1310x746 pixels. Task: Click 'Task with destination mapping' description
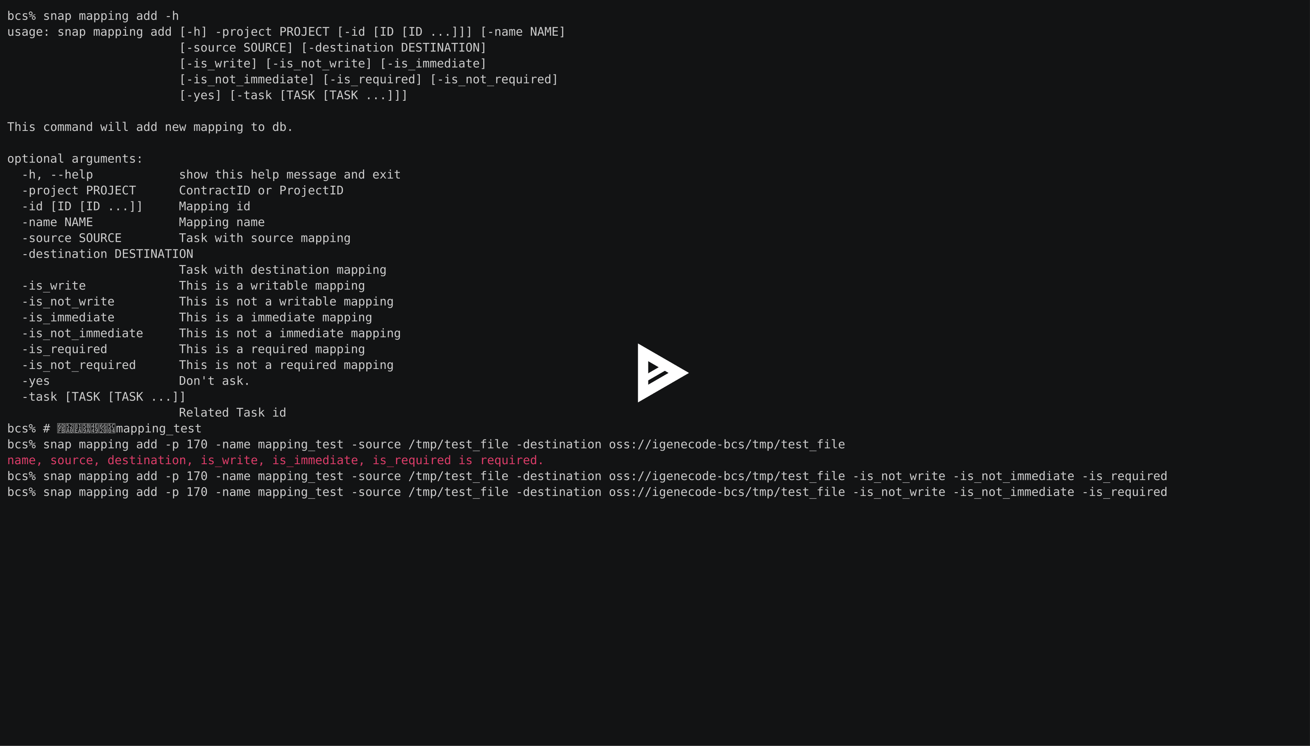[x=283, y=270]
